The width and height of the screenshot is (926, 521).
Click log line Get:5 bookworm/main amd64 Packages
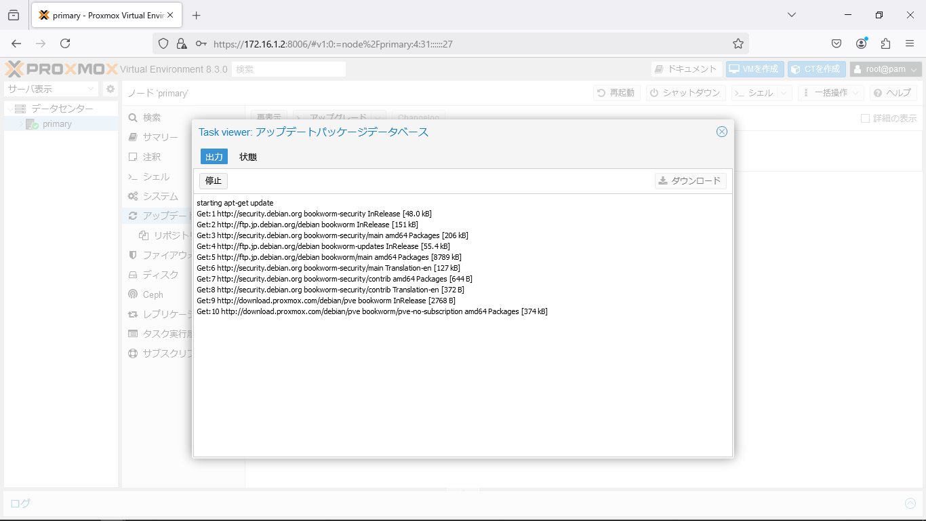[329, 257]
